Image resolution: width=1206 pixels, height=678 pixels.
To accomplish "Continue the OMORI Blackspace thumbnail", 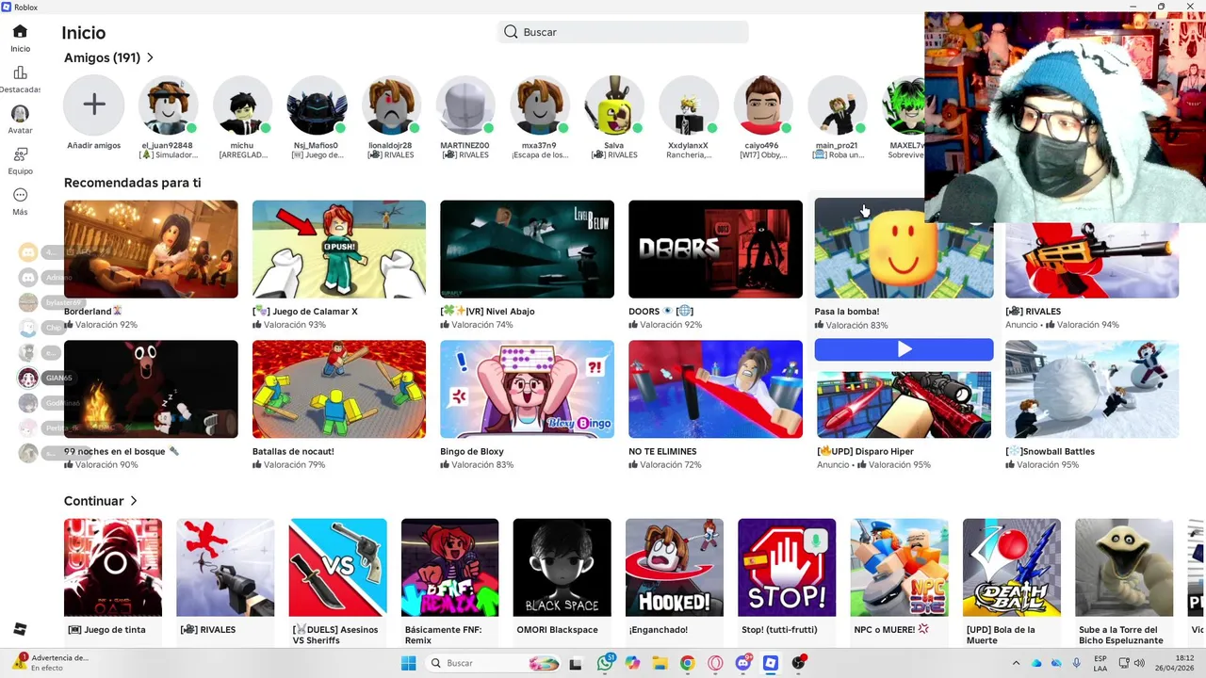I will [x=562, y=568].
